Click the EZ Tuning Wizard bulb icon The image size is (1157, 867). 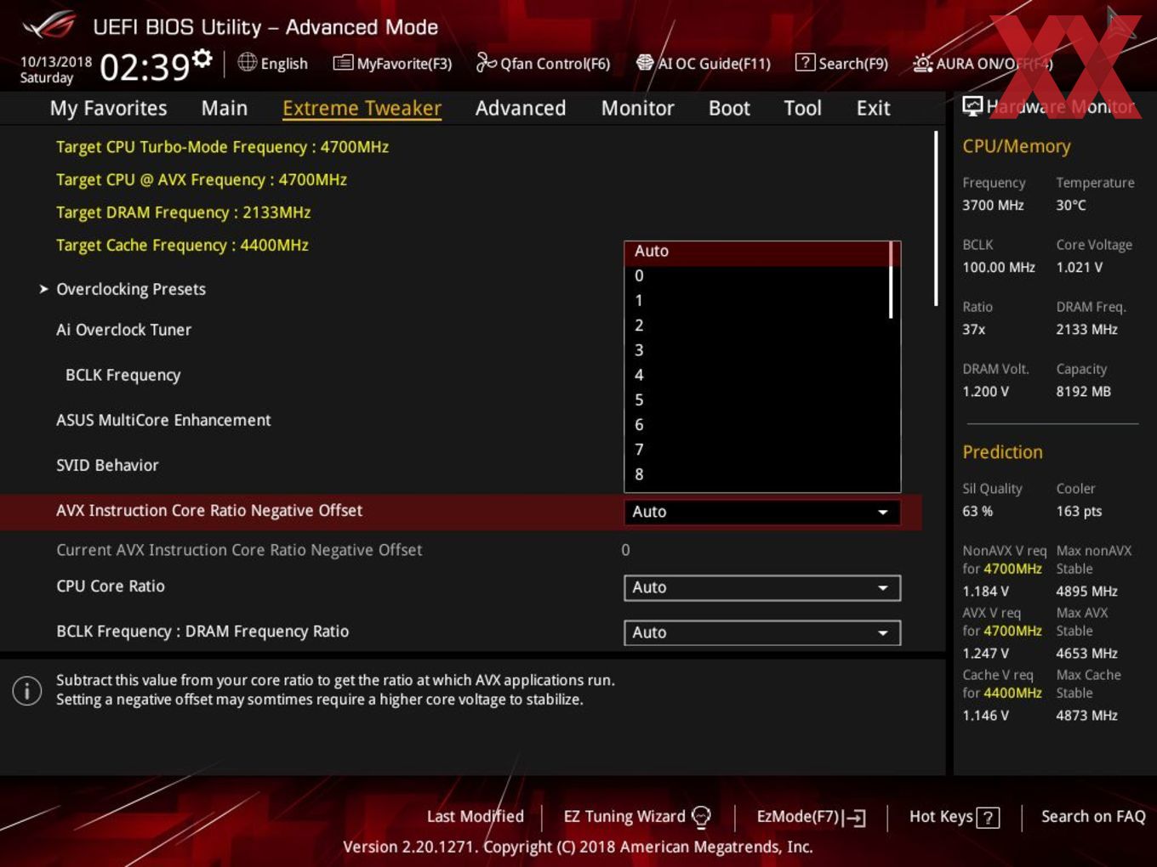tap(701, 817)
